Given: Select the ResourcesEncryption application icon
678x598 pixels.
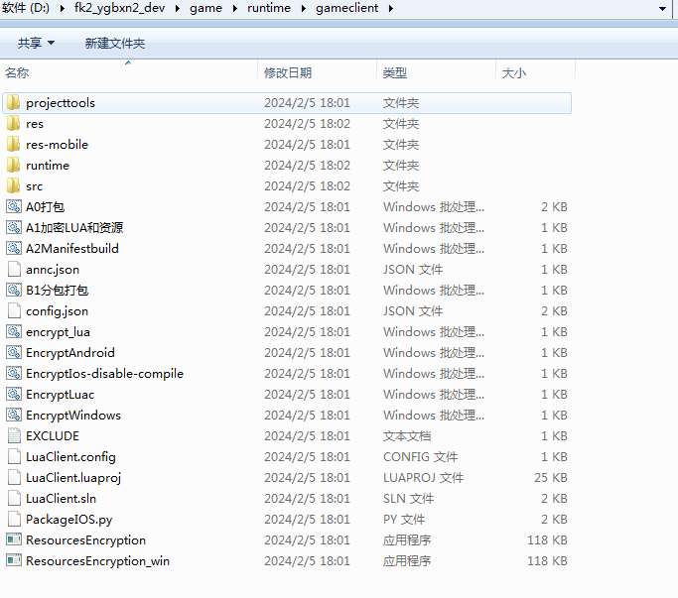Looking at the screenshot, I should coord(13,540).
